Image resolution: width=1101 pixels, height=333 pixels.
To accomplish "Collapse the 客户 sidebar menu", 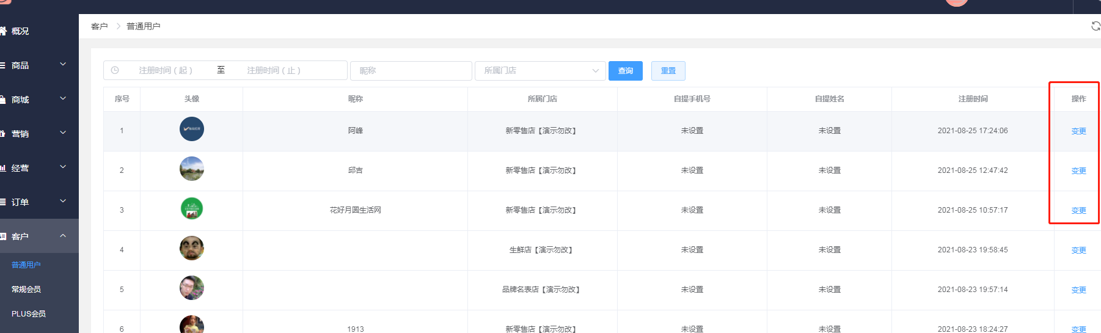I will (39, 236).
